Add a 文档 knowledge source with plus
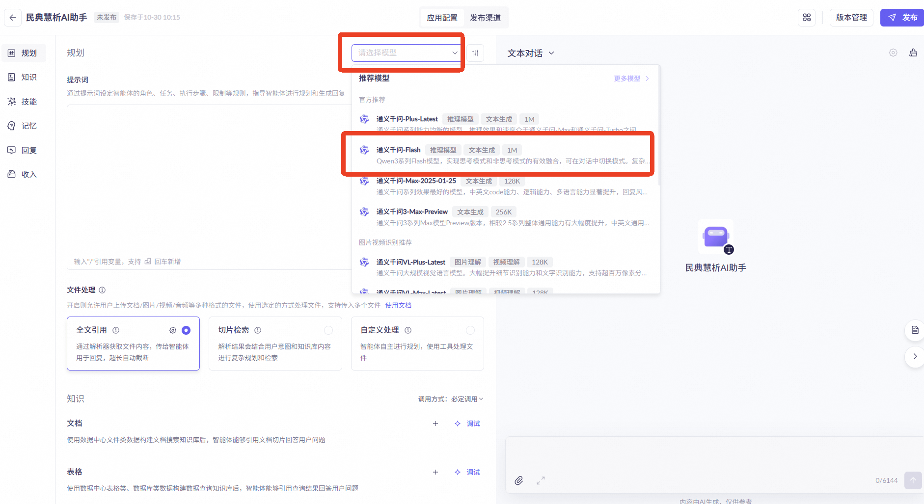Viewport: 924px width, 504px height. 435,424
